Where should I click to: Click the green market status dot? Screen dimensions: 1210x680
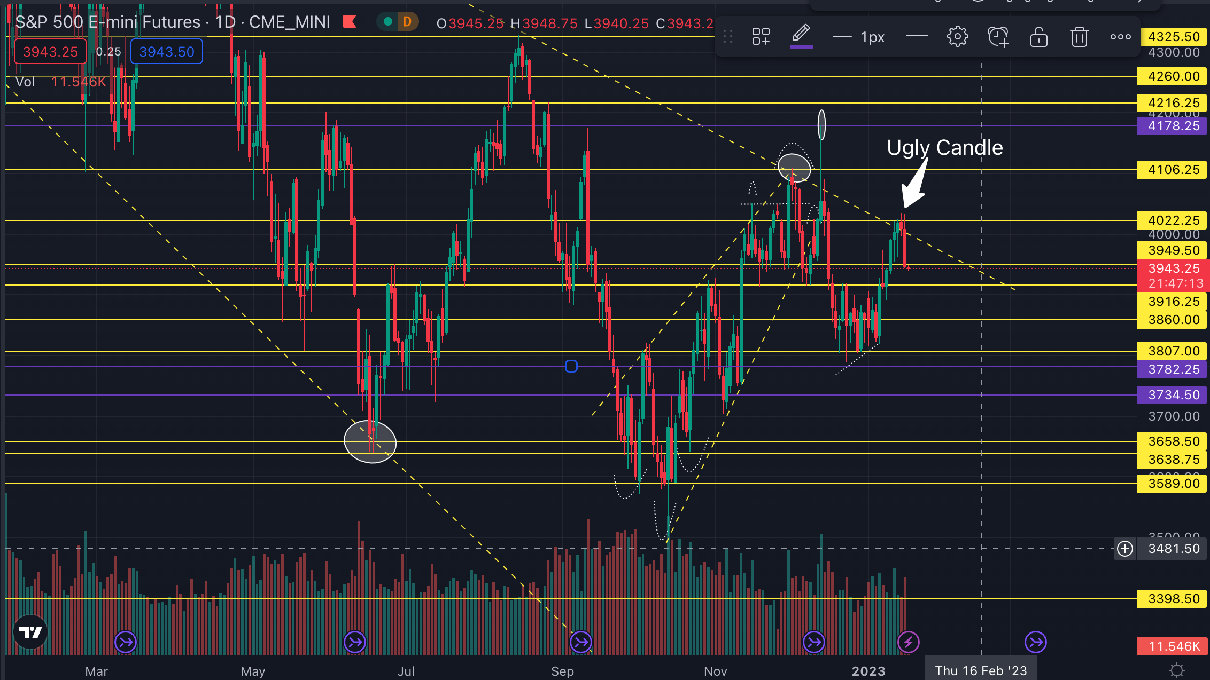click(x=389, y=22)
